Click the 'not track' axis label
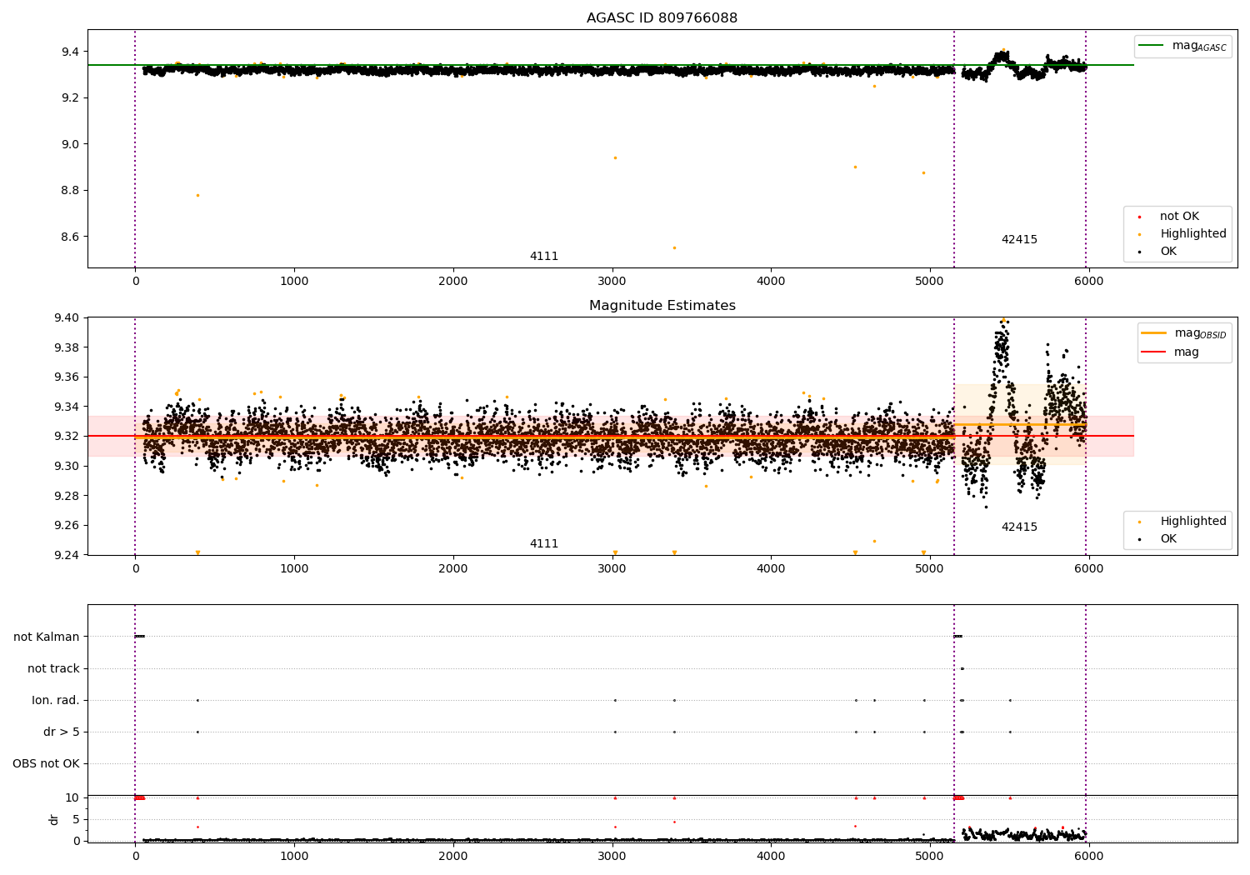The width and height of the screenshot is (1250, 875). point(53,668)
